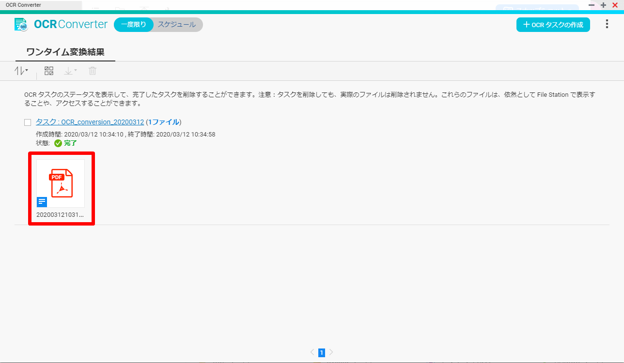Click the file name 202003121031...
624x363 pixels.
coord(60,214)
